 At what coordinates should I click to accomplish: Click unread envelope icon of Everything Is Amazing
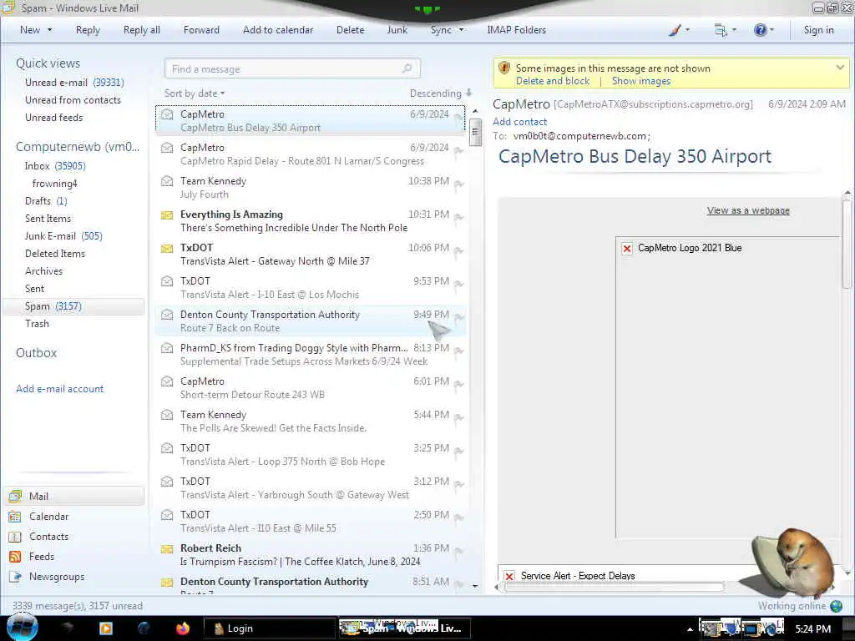pos(167,215)
